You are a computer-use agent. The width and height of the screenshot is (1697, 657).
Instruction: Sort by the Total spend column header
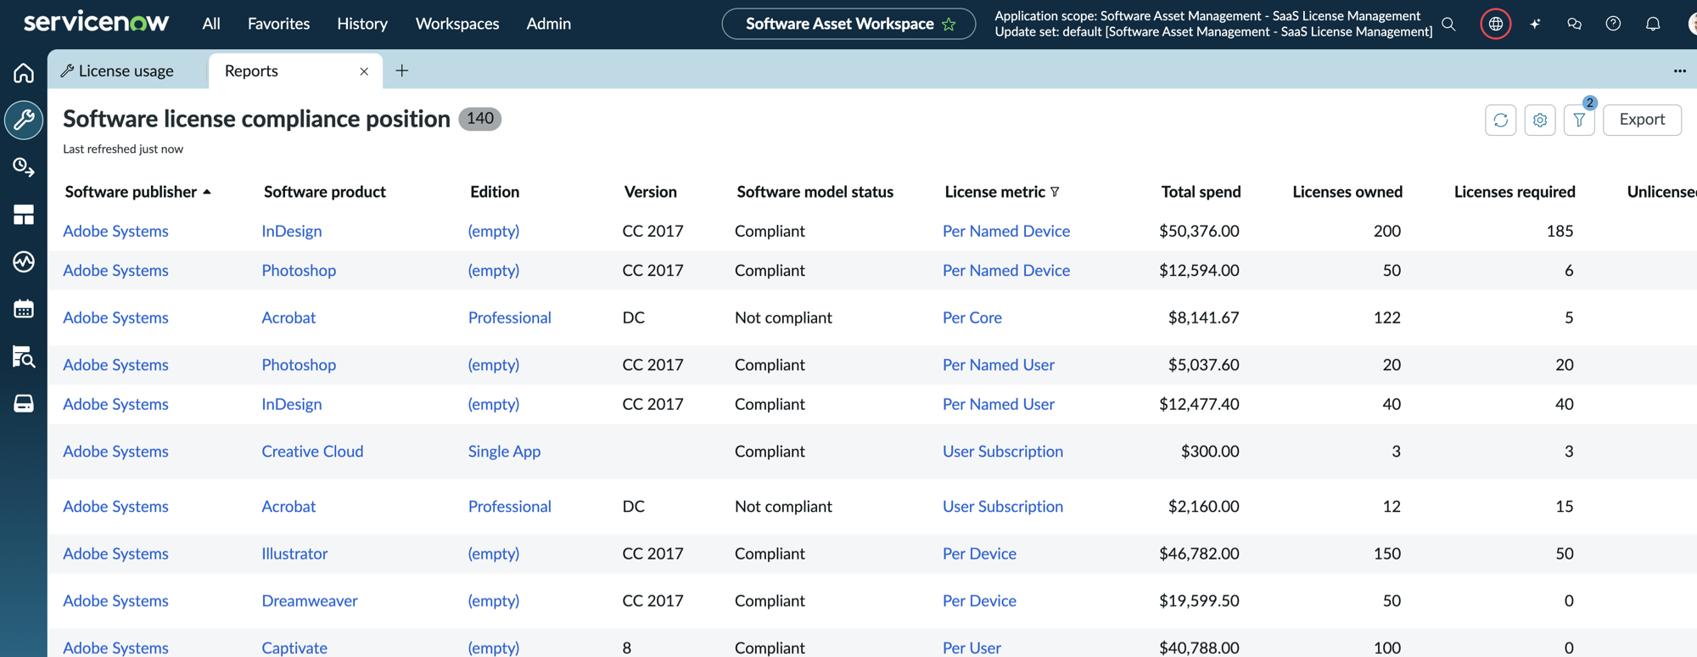coord(1201,192)
